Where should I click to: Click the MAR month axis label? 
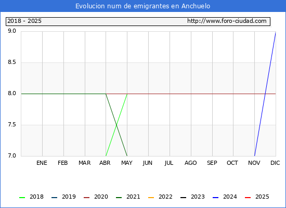(x=84, y=163)
